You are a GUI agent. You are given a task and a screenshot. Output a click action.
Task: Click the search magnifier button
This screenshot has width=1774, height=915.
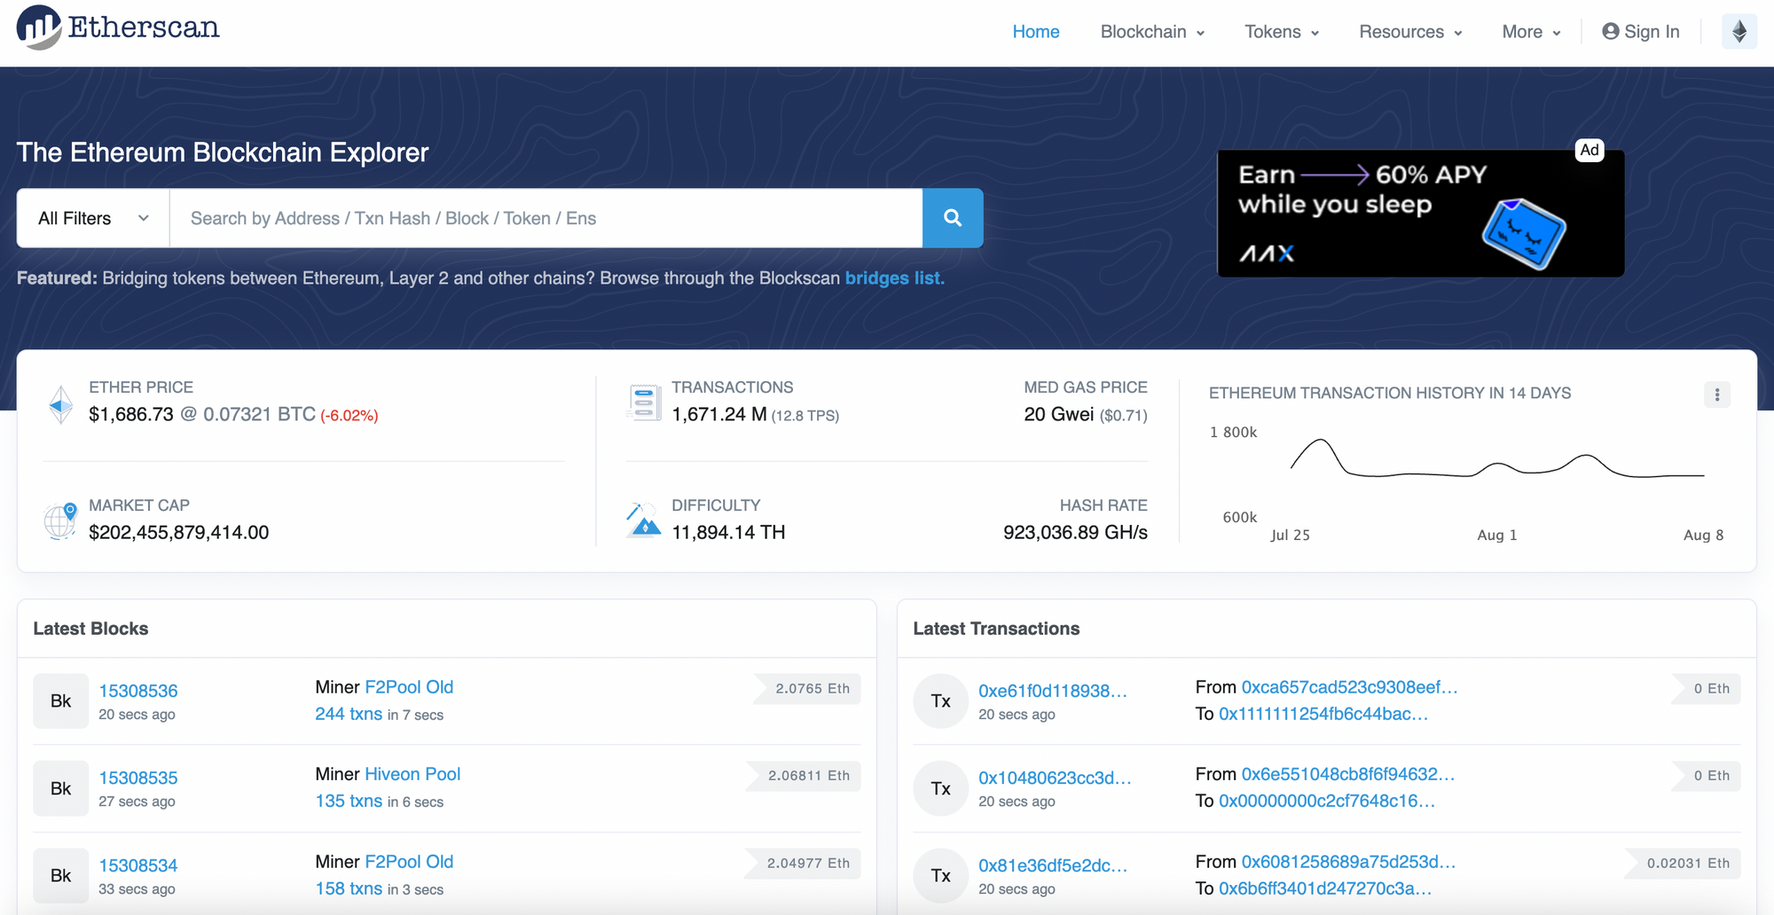pyautogui.click(x=953, y=218)
